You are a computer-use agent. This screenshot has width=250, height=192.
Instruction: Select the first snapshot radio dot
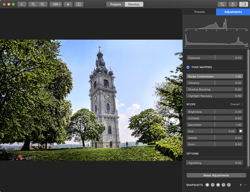pos(207,185)
